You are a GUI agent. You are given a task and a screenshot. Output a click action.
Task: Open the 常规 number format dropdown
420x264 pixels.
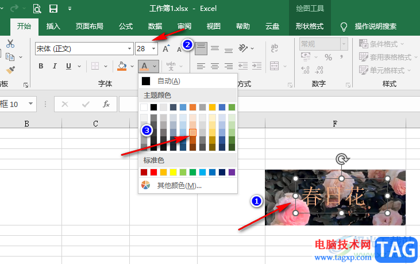tap(344, 44)
